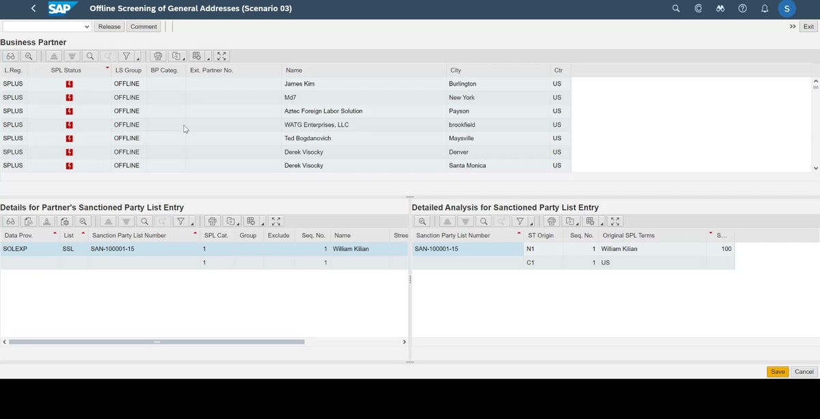Click red SPL status icon for WATG Enterprises
The width and height of the screenshot is (820, 419).
[x=70, y=124]
